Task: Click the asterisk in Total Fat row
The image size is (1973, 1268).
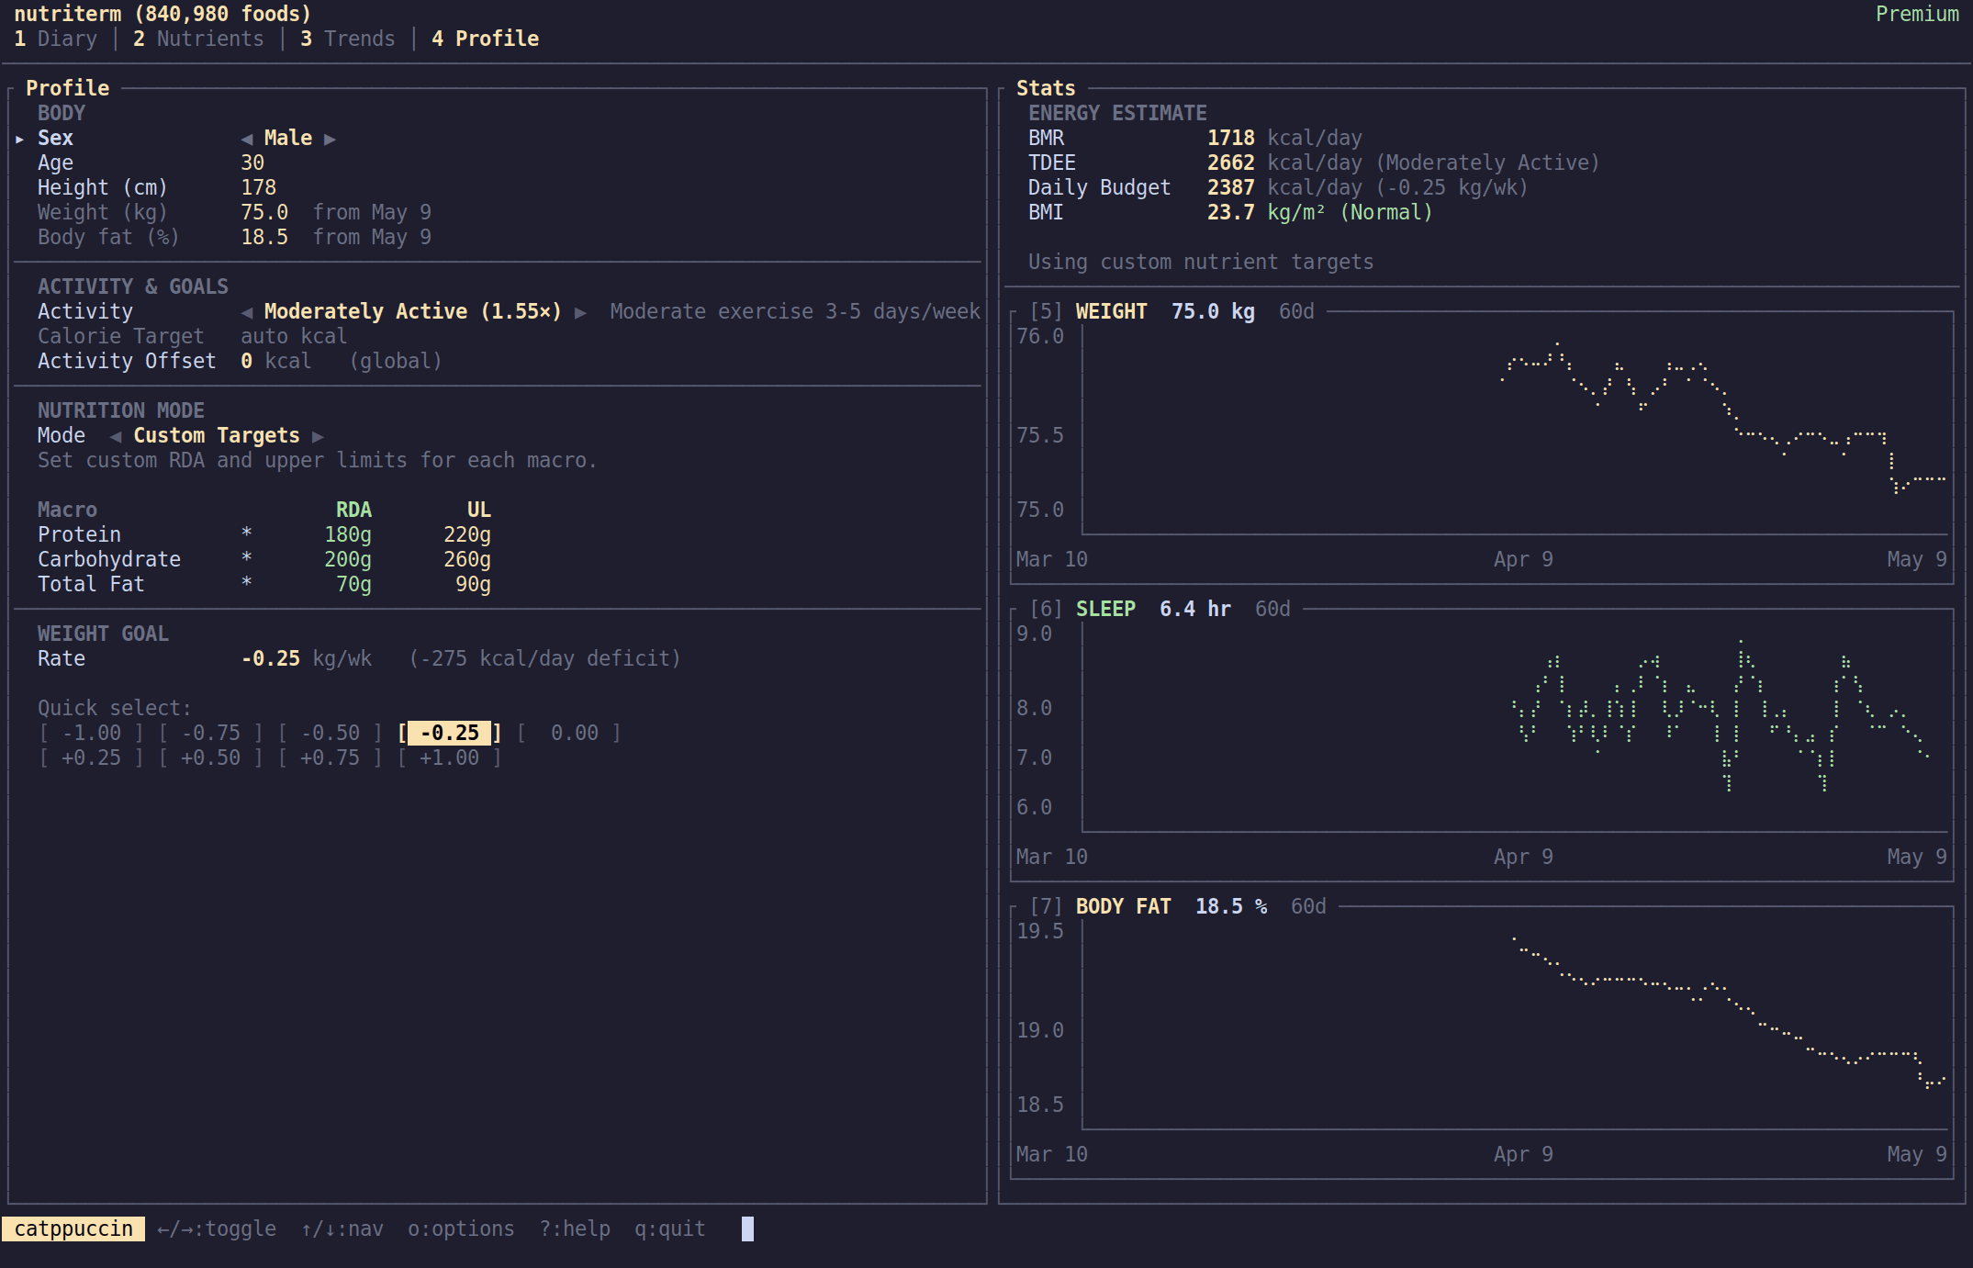Action: coord(246,583)
